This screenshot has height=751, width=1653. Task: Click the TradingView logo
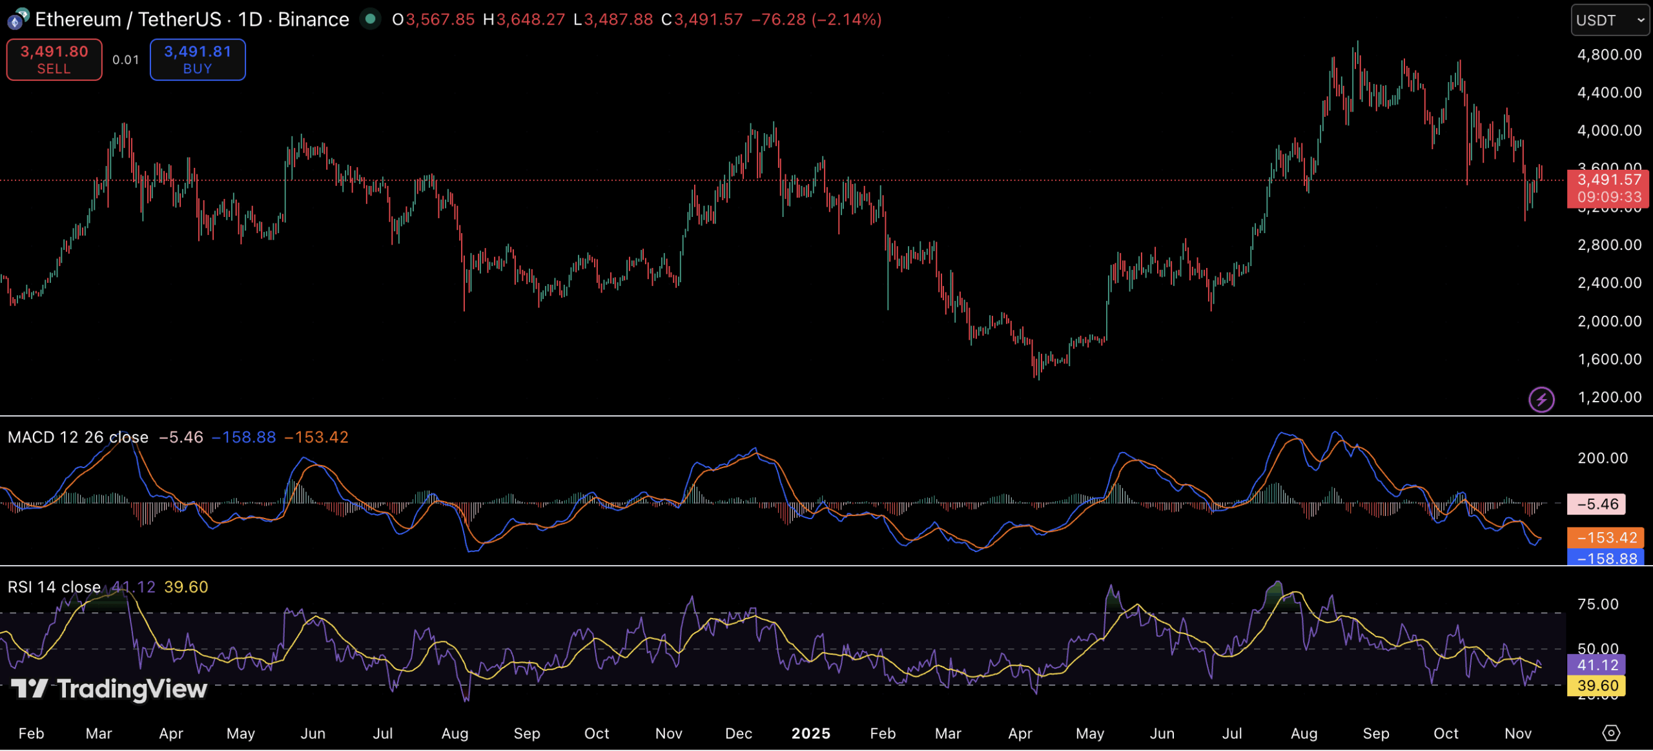pyautogui.click(x=108, y=689)
